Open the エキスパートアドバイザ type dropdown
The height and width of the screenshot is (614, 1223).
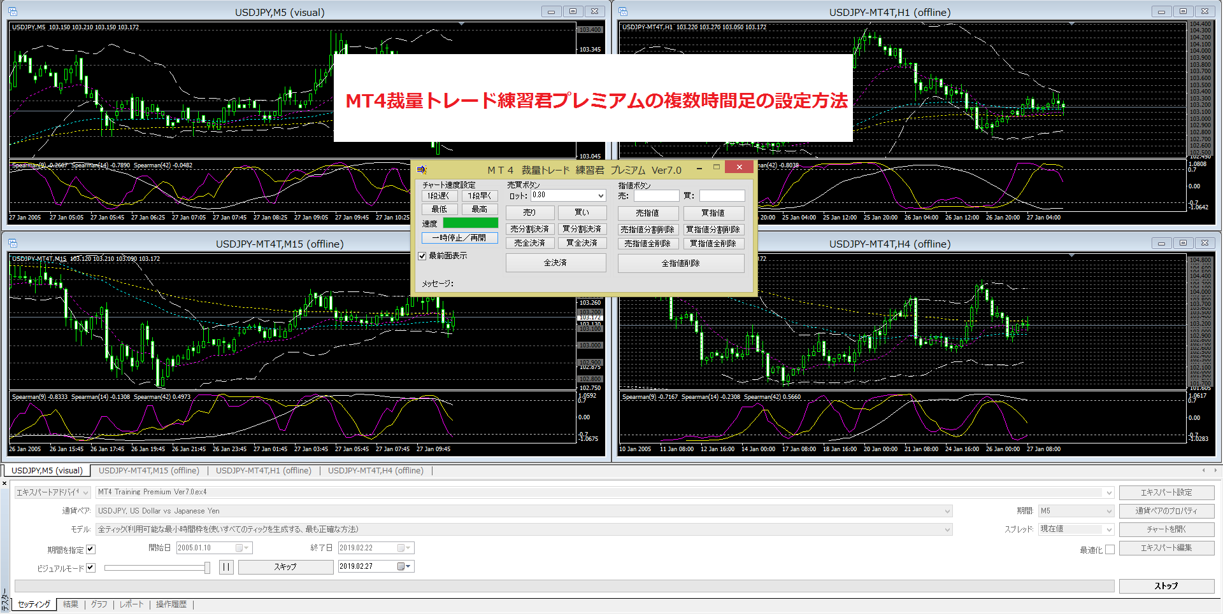point(85,492)
